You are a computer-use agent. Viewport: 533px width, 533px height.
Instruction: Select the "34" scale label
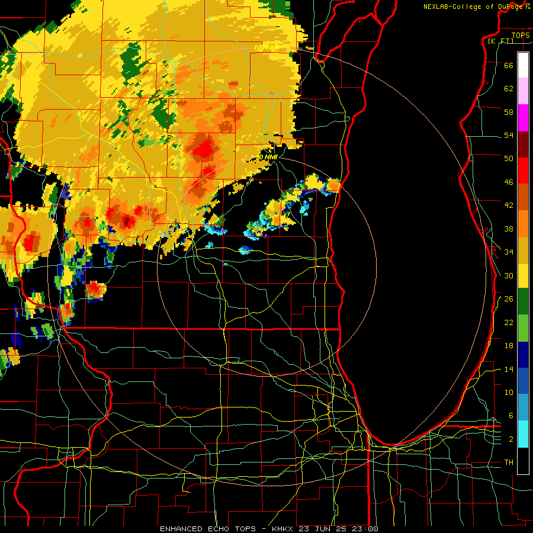tap(509, 252)
